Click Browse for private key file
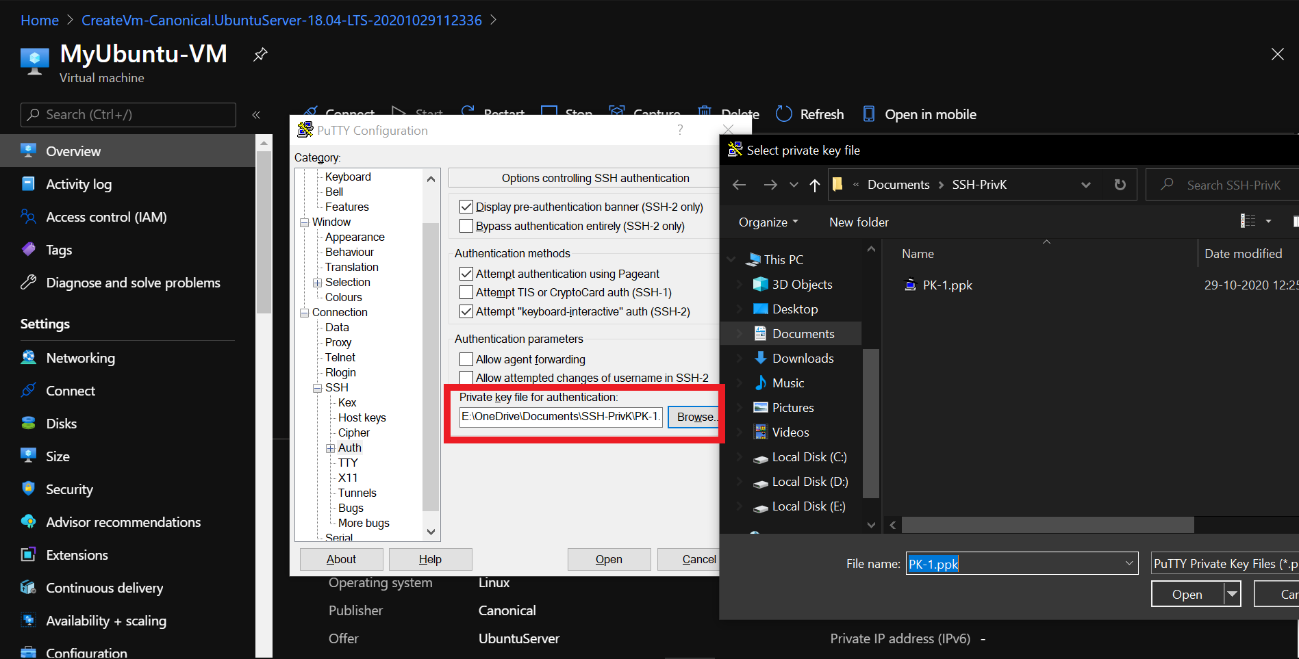This screenshot has height=659, width=1299. pos(694,417)
